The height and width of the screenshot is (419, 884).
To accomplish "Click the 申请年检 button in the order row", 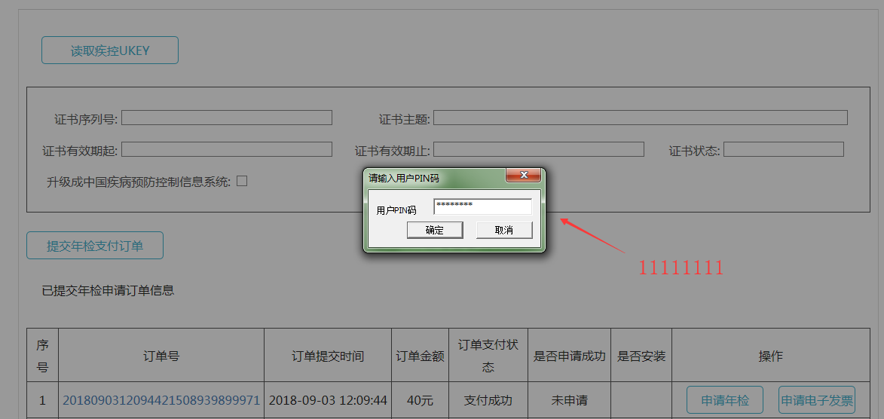I will point(724,400).
